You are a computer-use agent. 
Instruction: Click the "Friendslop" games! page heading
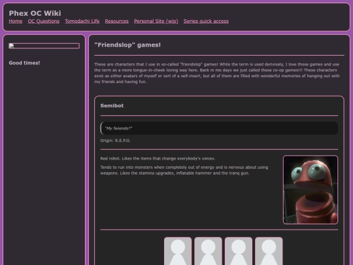point(127,45)
